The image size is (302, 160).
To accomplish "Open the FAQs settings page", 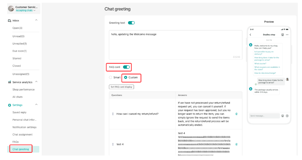I will (16, 142).
